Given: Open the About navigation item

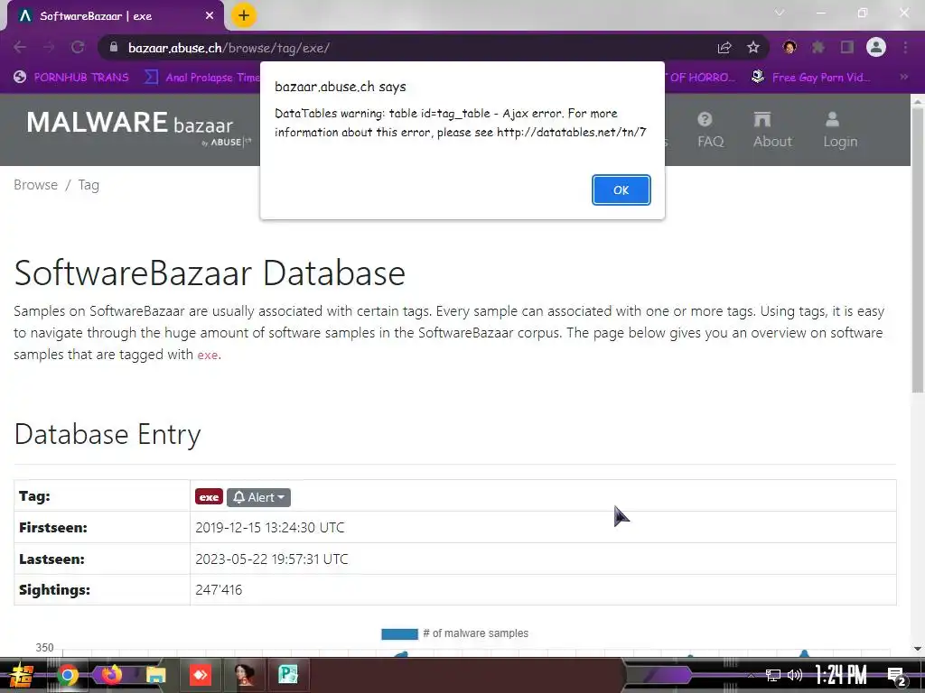Looking at the screenshot, I should (772, 130).
